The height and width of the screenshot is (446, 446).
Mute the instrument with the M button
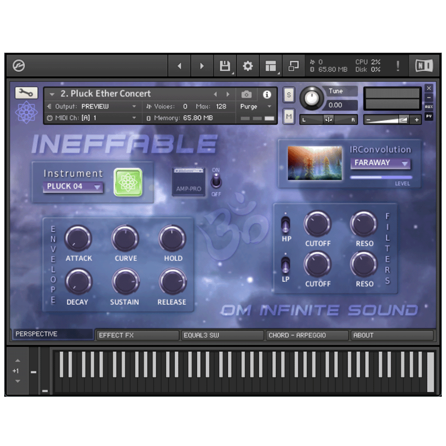289,116
